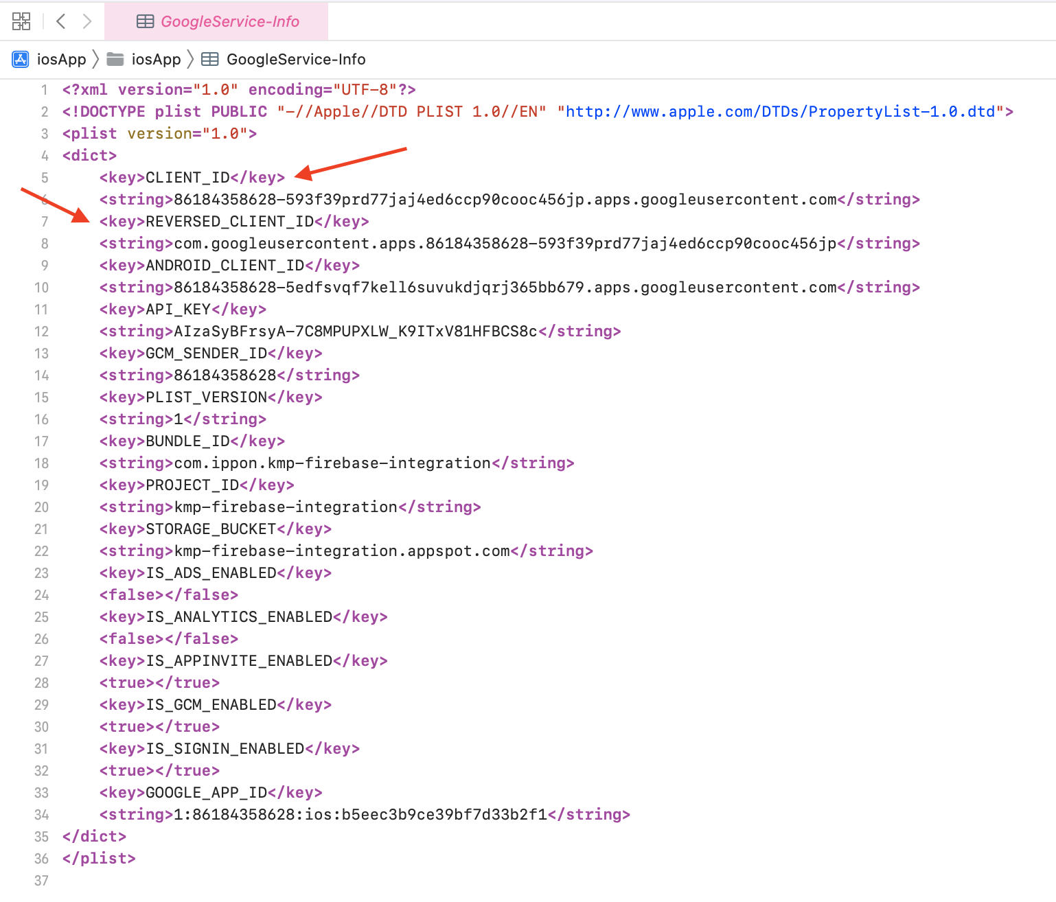This screenshot has width=1056, height=902.
Task: Click the 86184358628 sender ID value on line 14
Action: click(225, 375)
